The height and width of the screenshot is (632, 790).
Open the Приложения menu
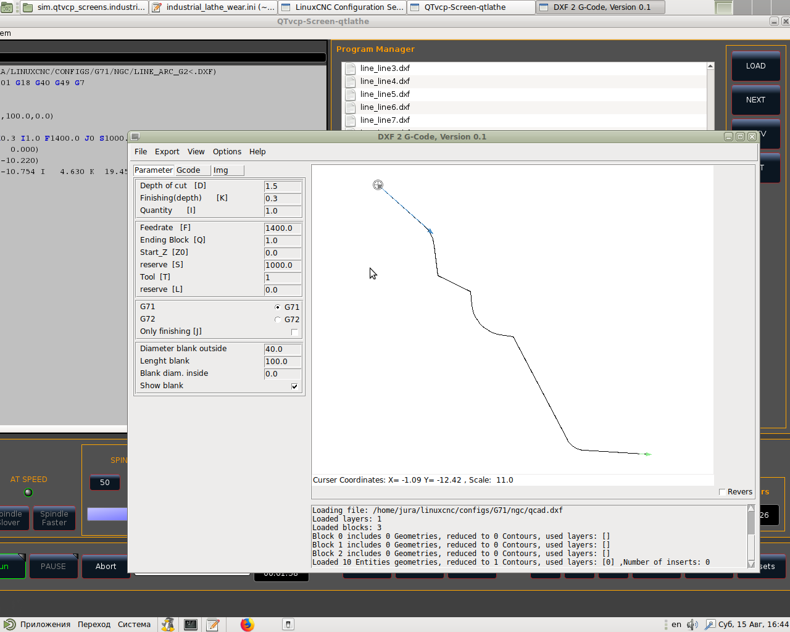(x=45, y=625)
